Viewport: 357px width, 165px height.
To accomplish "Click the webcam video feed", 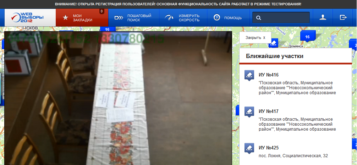I will click(118, 98).
